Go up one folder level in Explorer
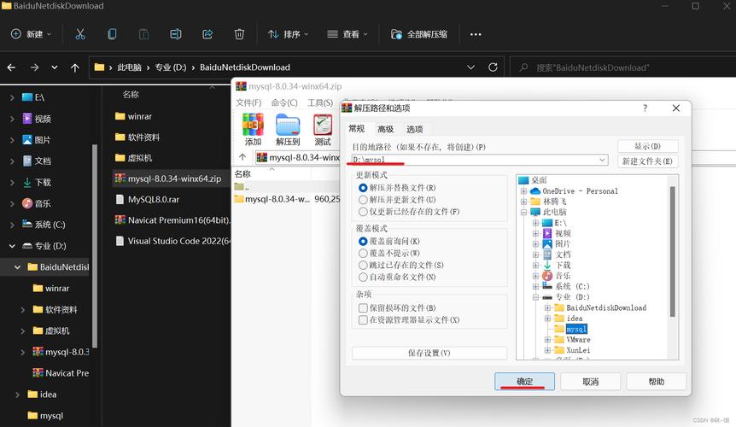The width and height of the screenshot is (736, 427). tap(74, 67)
